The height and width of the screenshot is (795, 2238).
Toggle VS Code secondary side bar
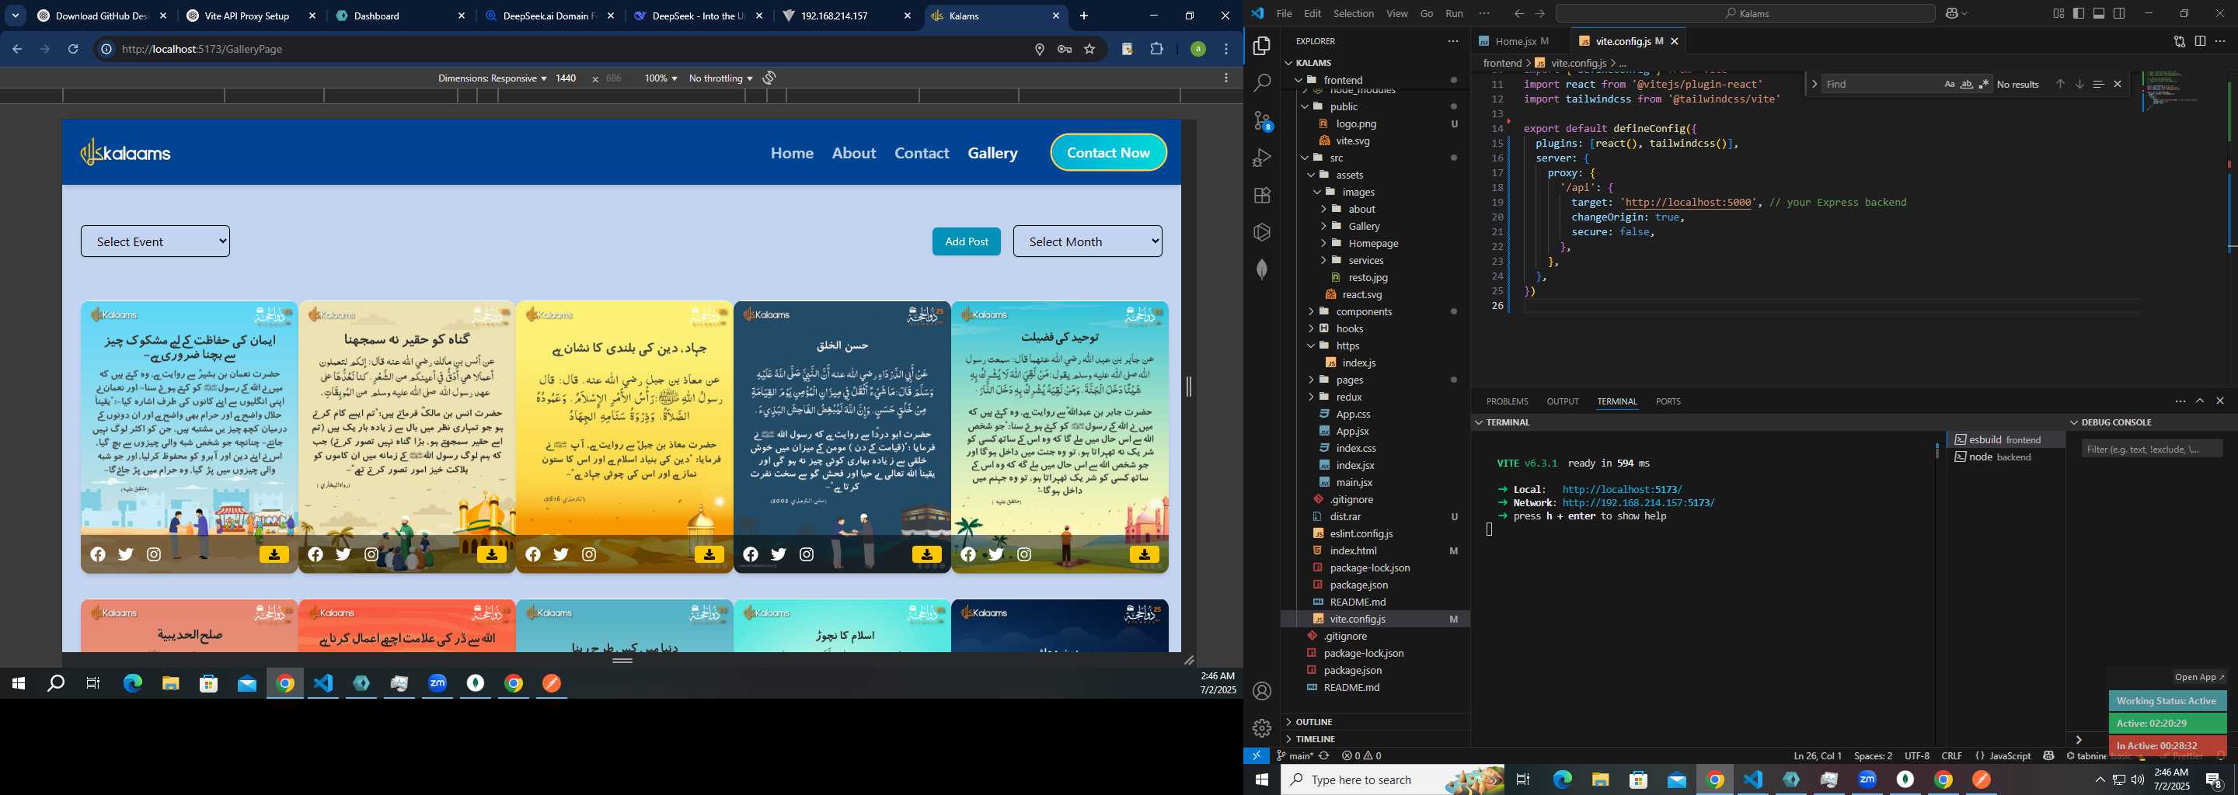(2120, 13)
